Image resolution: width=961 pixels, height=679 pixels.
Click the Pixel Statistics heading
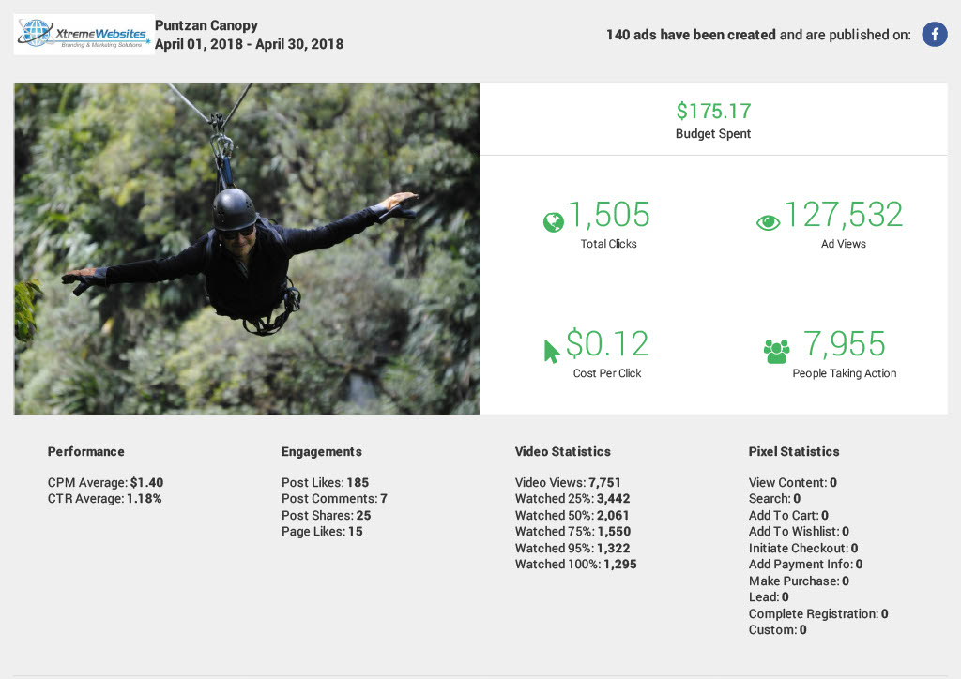(x=794, y=451)
